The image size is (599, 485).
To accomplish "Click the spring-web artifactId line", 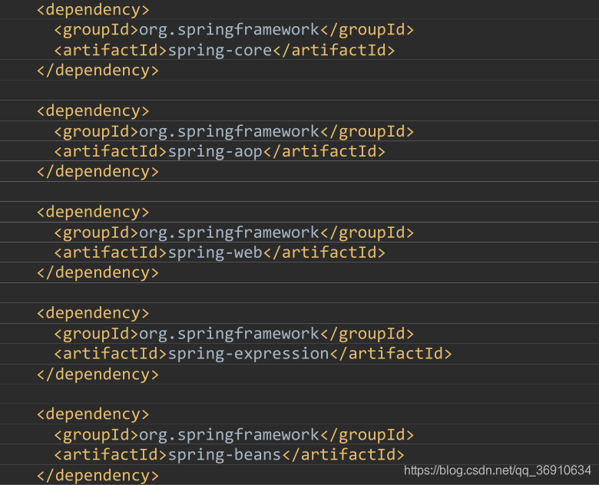I will pos(220,252).
